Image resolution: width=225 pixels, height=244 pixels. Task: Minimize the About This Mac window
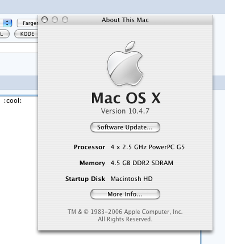[x=55, y=19]
